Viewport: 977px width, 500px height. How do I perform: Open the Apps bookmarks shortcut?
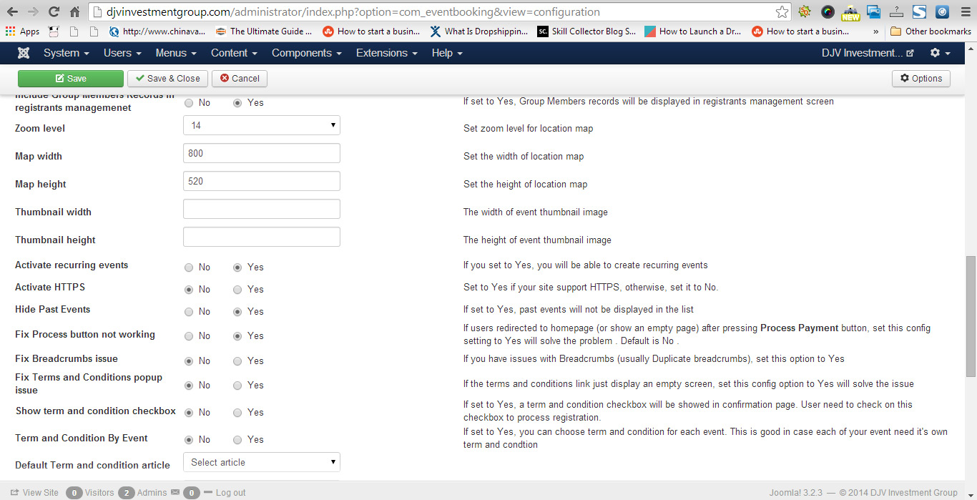click(22, 31)
